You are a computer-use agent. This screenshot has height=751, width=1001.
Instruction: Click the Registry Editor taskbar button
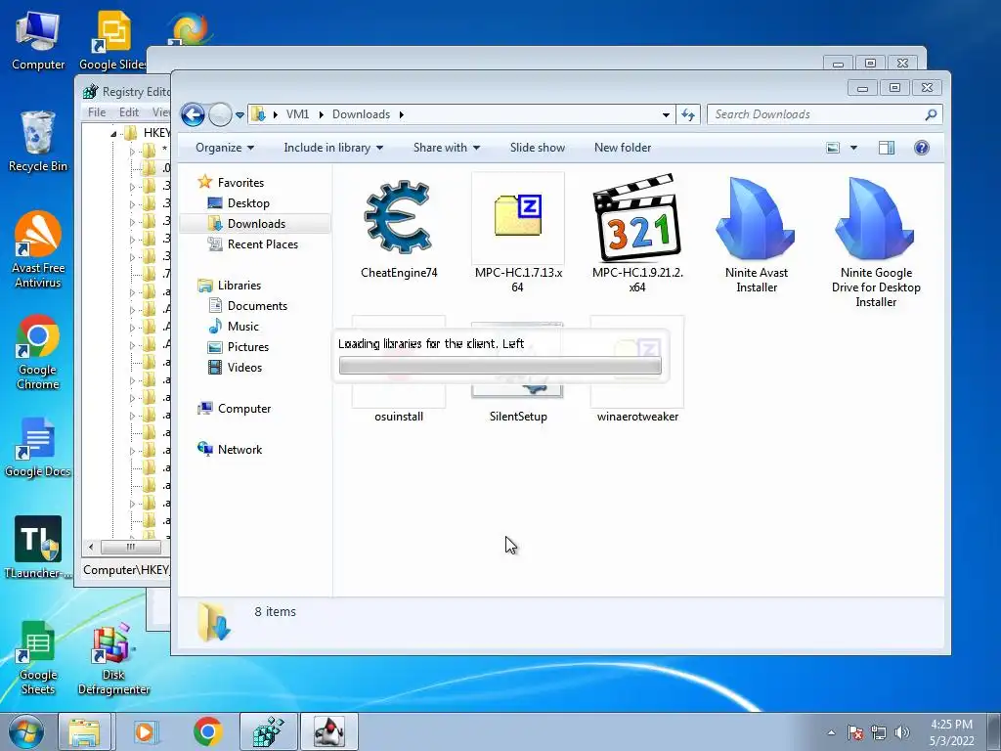(268, 731)
